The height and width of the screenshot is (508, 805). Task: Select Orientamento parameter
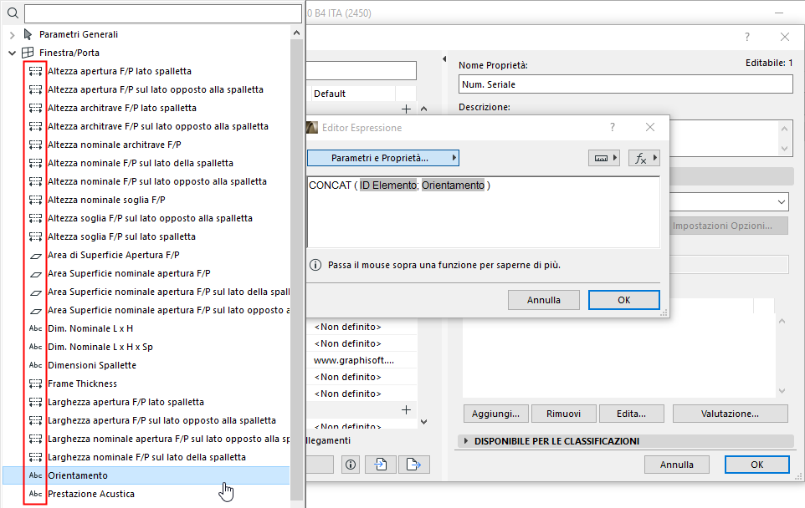(146, 475)
